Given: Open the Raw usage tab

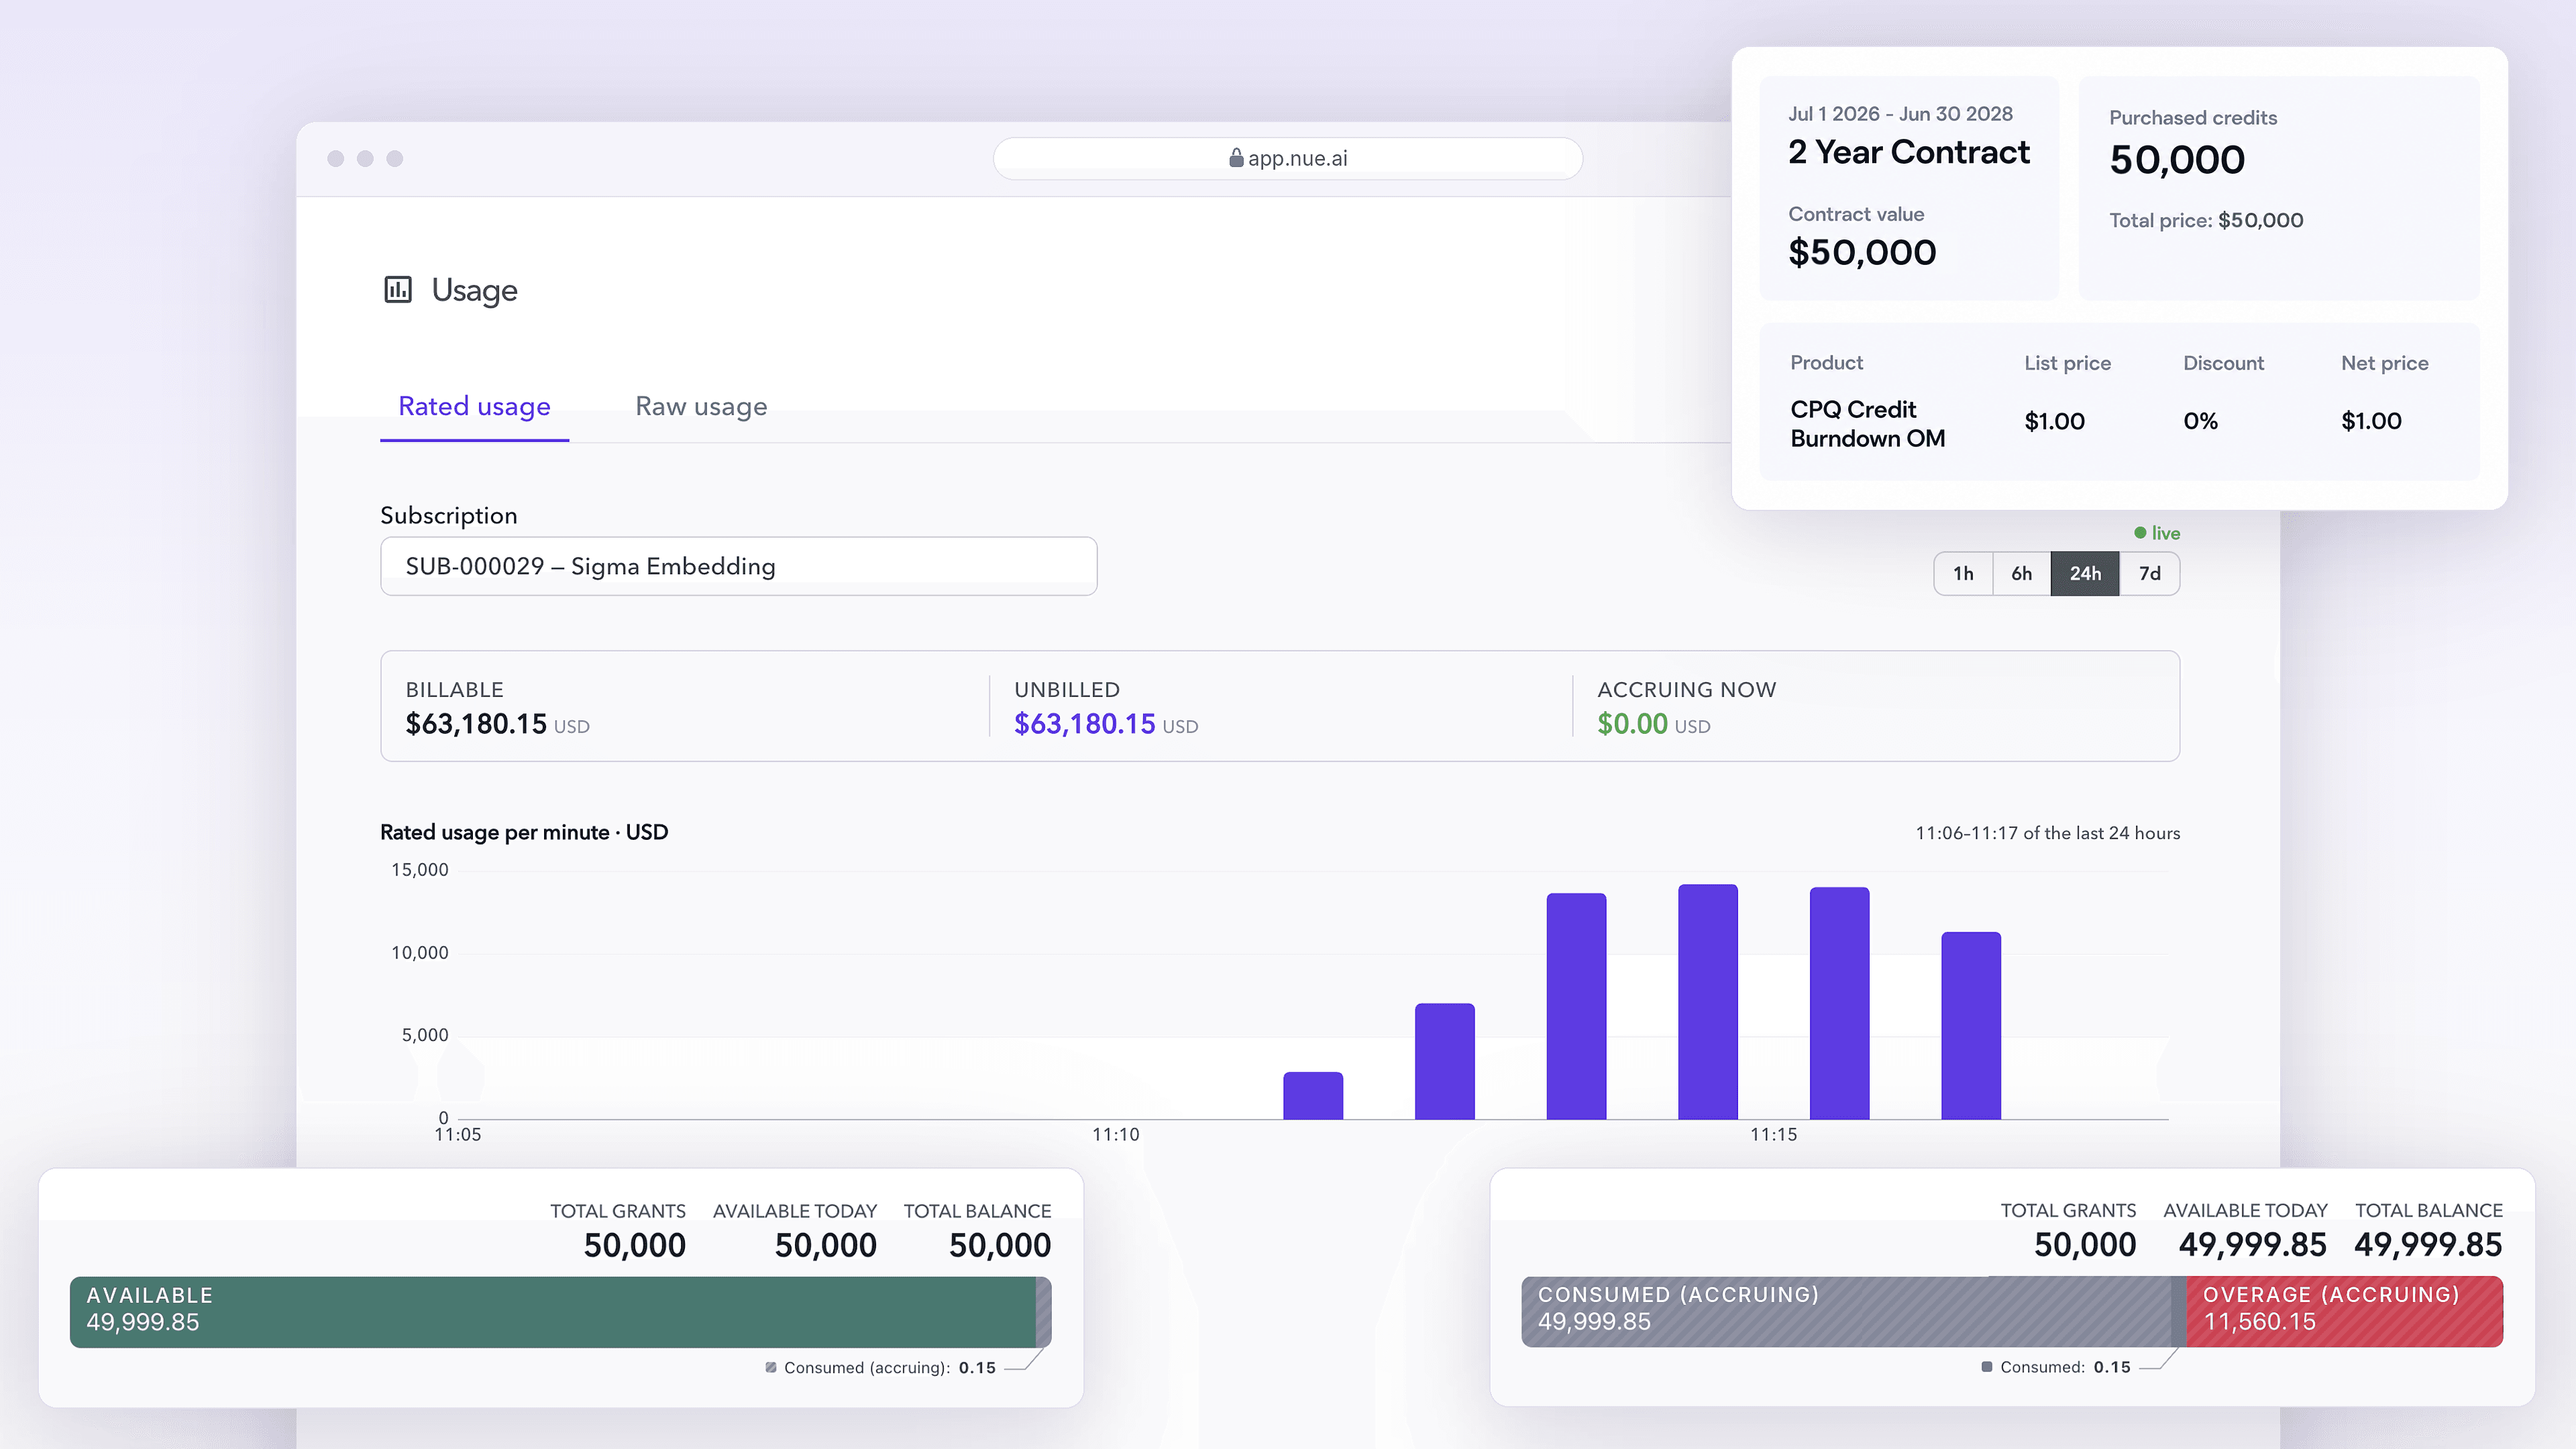Looking at the screenshot, I should point(701,406).
